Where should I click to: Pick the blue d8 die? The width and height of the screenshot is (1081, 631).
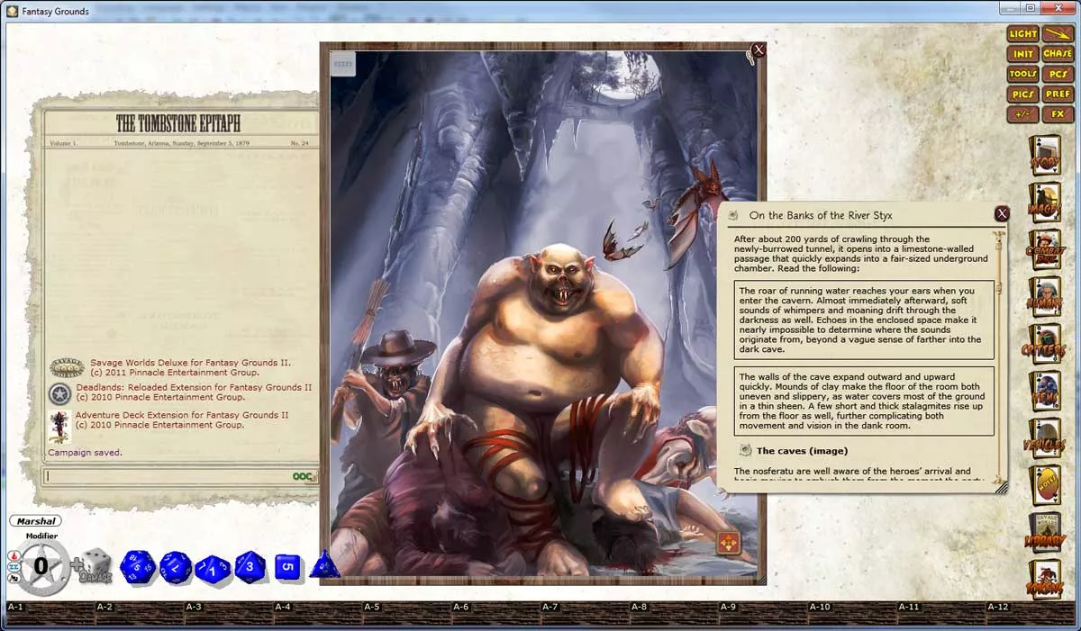point(250,567)
